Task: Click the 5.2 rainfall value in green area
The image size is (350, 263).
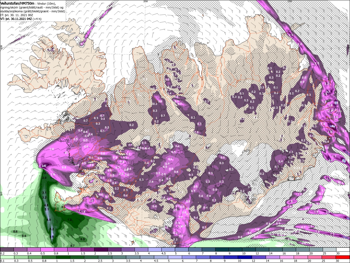Action: 51,229
